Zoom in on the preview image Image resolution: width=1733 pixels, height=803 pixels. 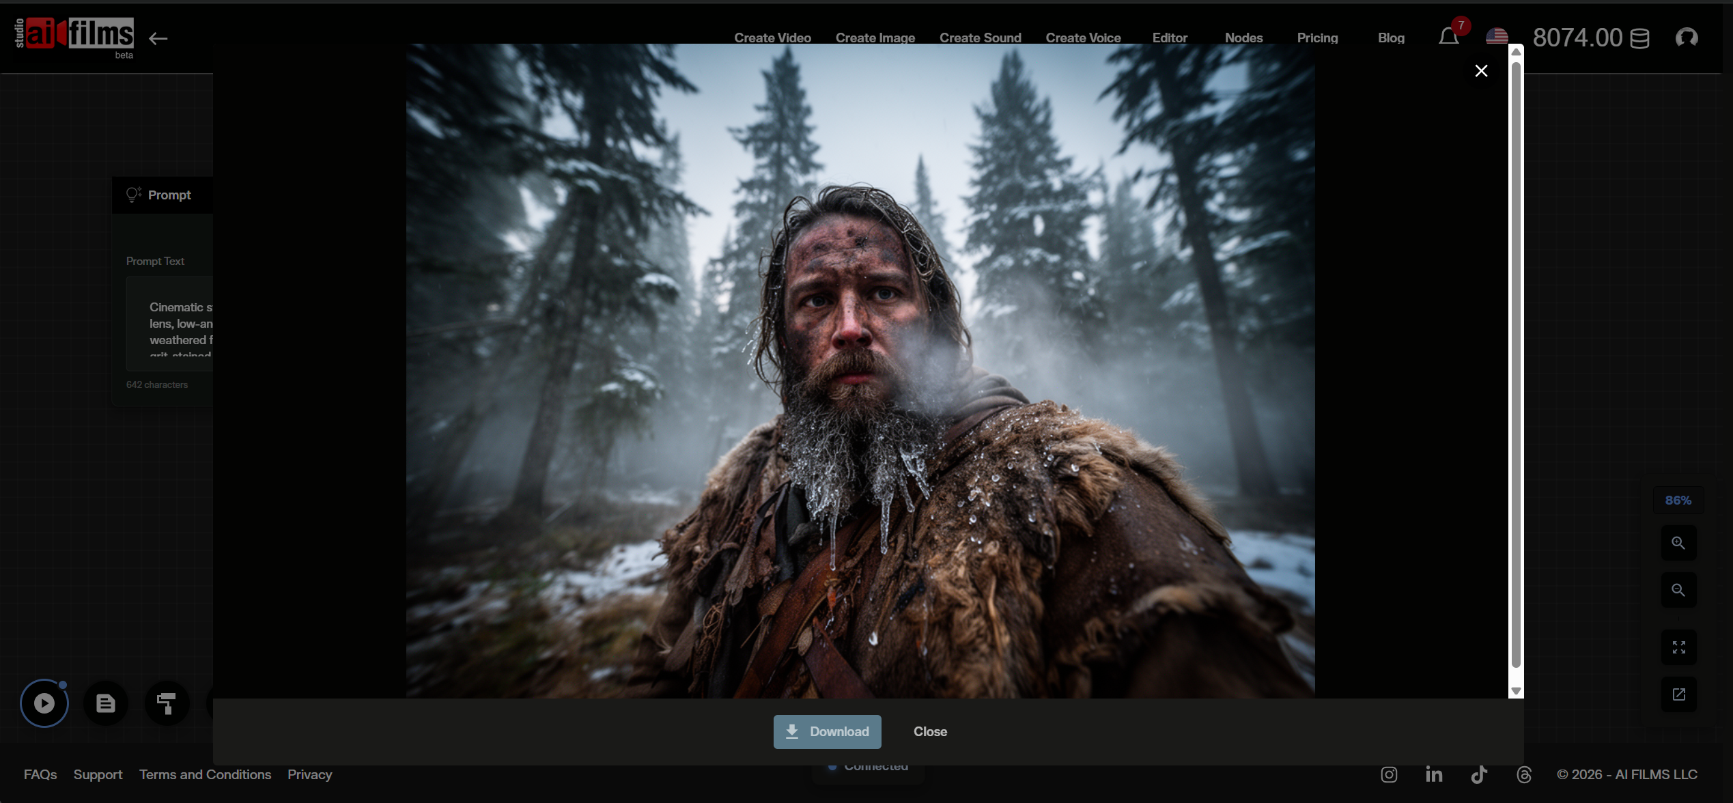point(1678,543)
